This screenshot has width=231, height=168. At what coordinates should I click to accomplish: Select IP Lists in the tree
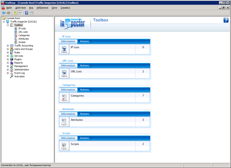pos(22,28)
